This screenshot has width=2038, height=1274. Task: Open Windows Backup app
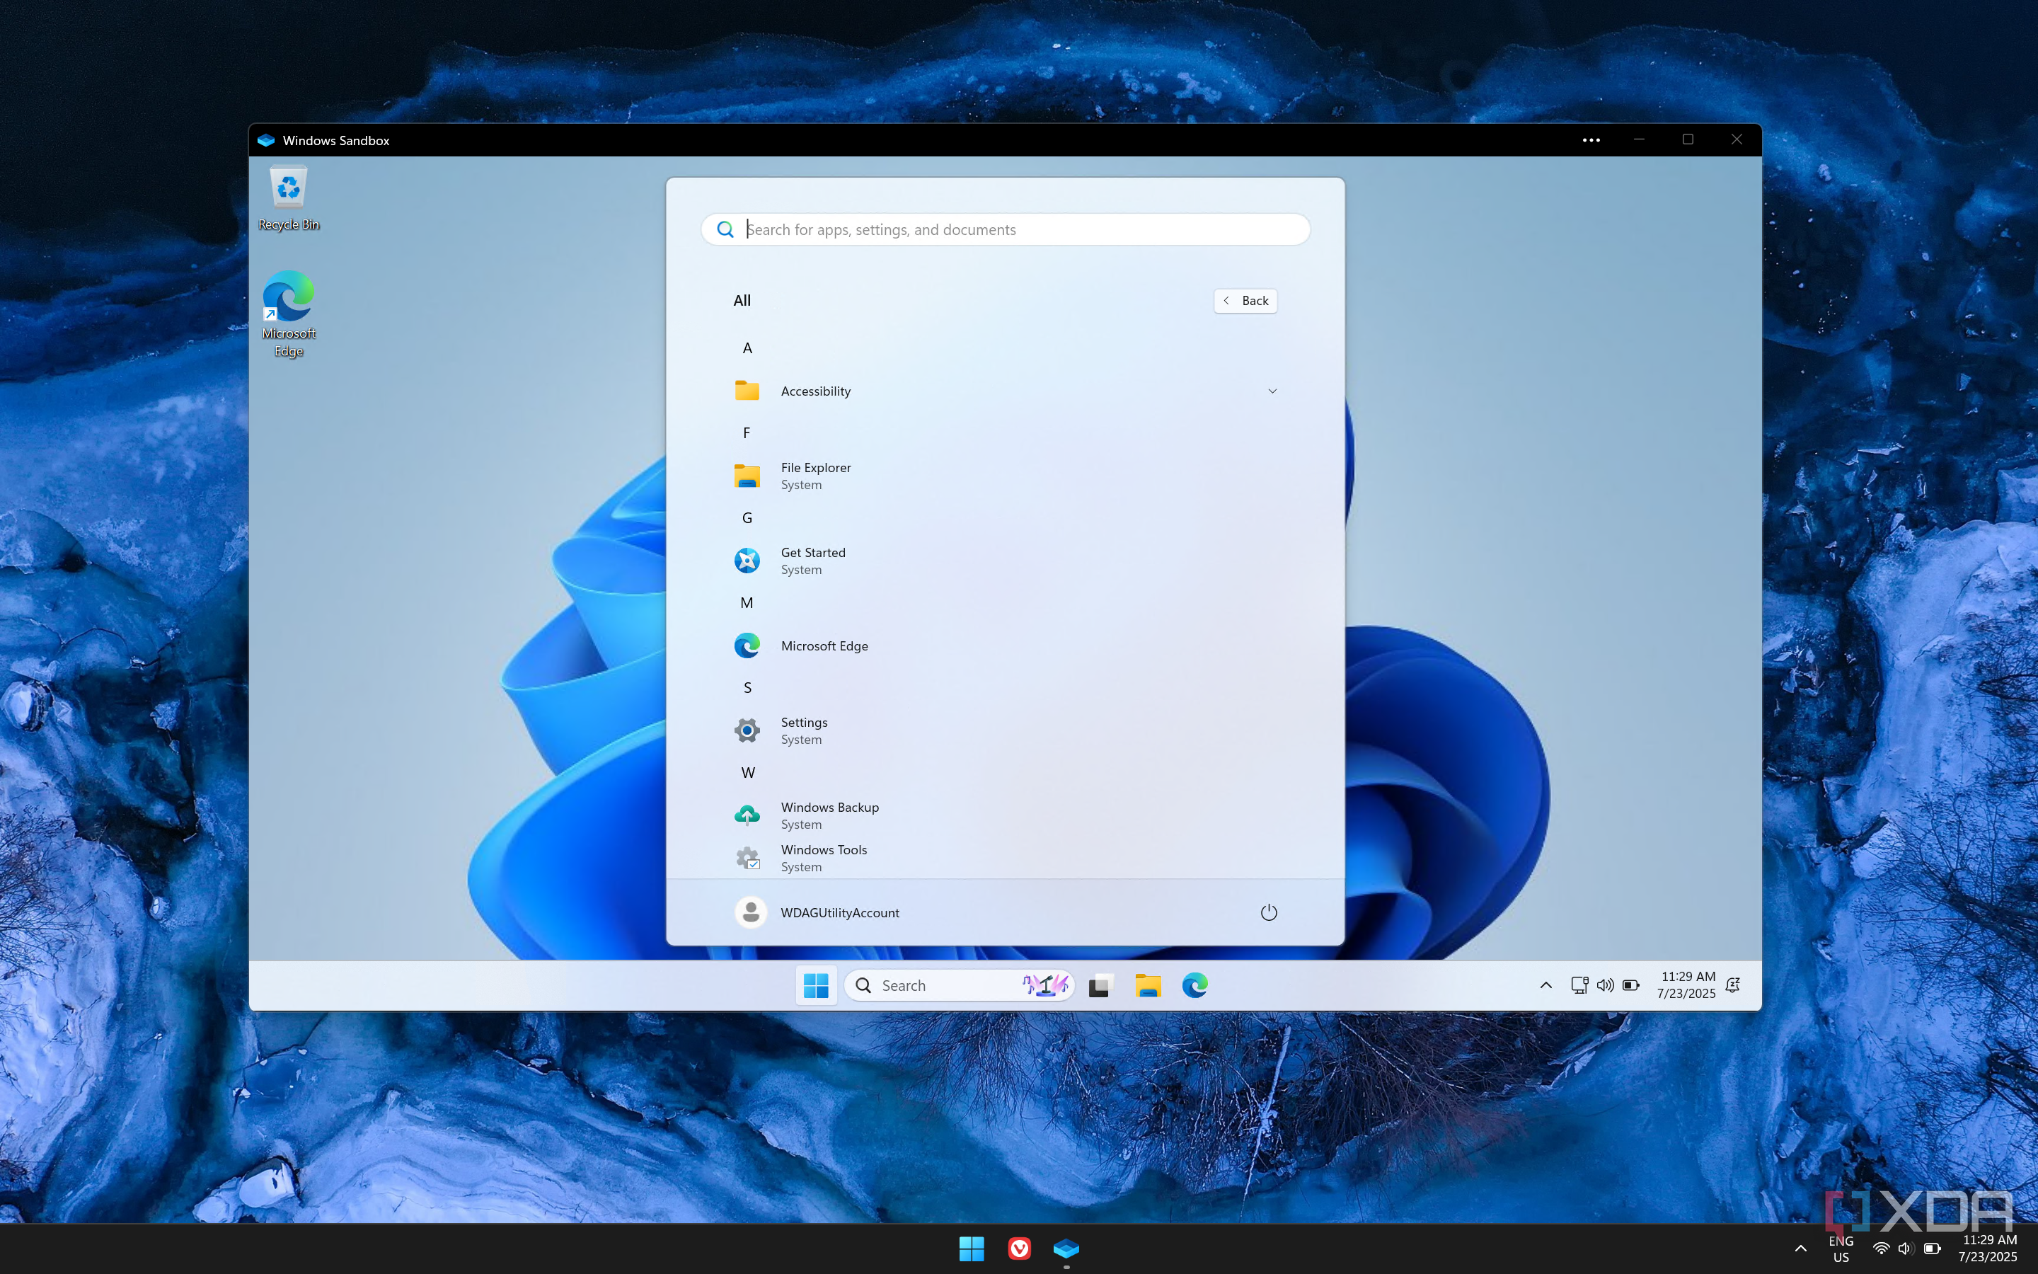pyautogui.click(x=1005, y=815)
